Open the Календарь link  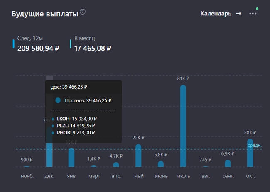pyautogui.click(x=216, y=13)
